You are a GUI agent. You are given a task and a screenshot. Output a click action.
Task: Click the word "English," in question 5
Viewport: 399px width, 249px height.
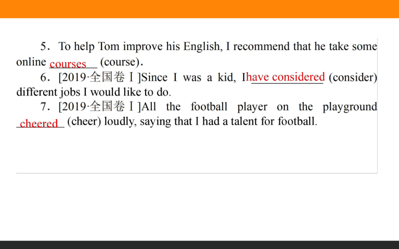pos(203,47)
